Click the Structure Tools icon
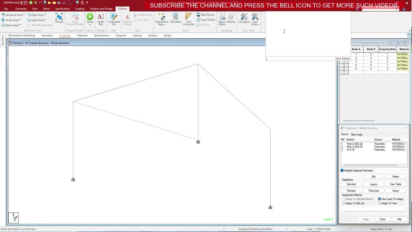This screenshot has width=412, height=232. [x=3, y=15]
